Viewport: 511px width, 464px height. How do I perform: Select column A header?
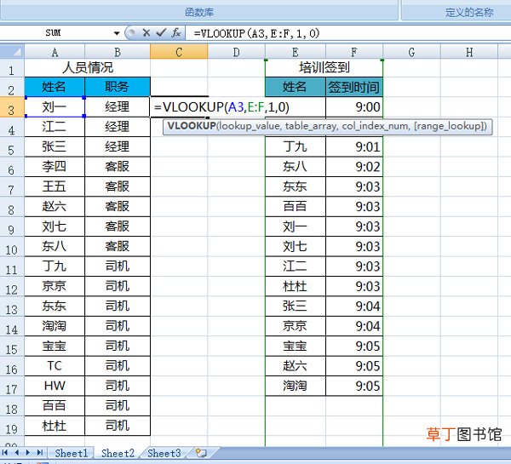pyautogui.click(x=55, y=52)
